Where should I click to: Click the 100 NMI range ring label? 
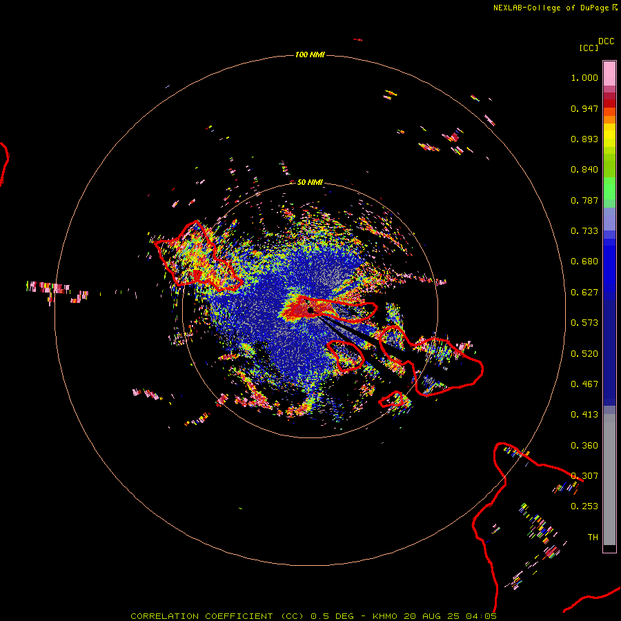point(310,55)
